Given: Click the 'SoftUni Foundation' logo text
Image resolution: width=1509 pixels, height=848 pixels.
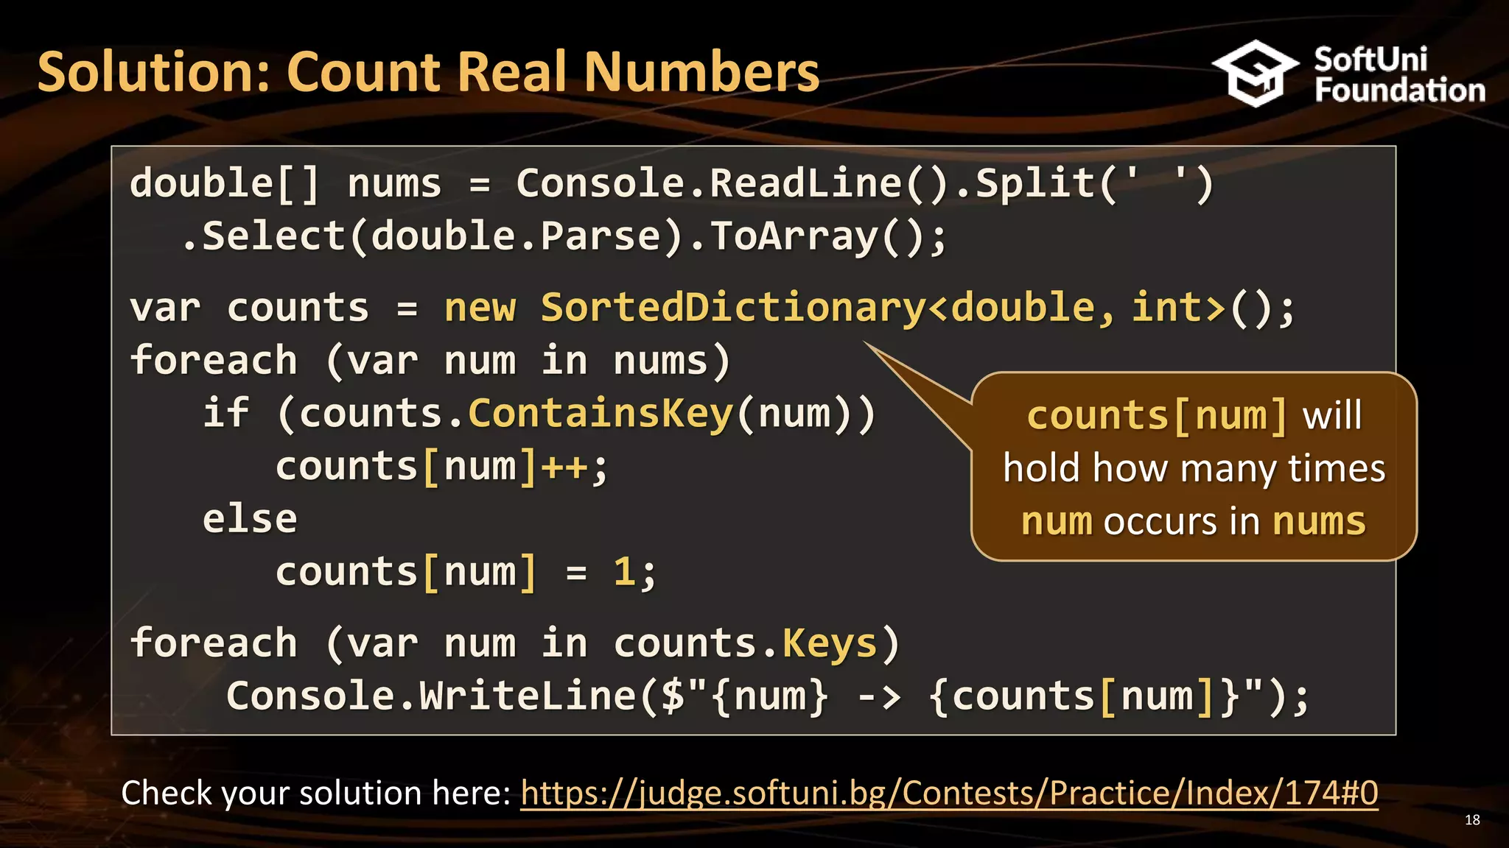Looking at the screenshot, I should click(x=1399, y=74).
